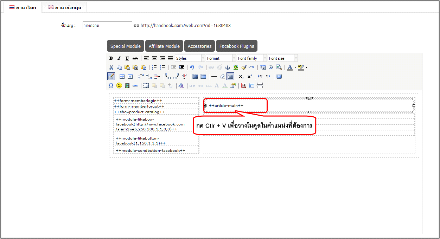Open the Styles dropdown

tap(190, 58)
